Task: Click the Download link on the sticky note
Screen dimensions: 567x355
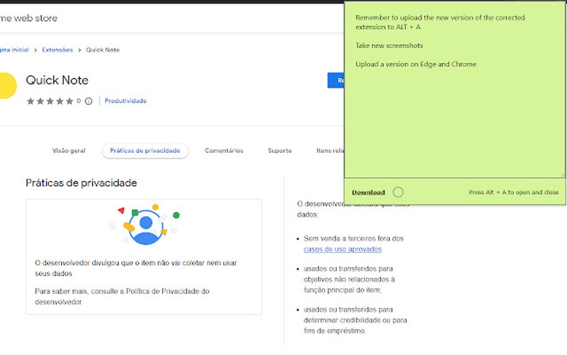Action: (x=369, y=191)
